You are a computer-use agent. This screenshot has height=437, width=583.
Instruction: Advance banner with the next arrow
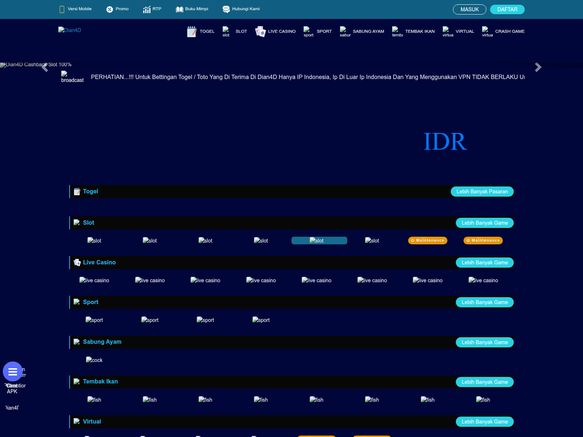click(538, 67)
